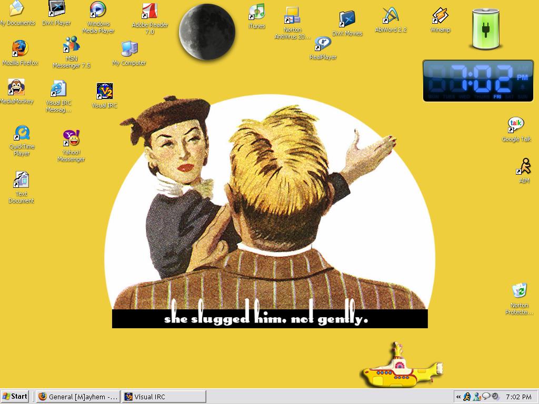Click the moon phase desktop gadget

point(207,32)
